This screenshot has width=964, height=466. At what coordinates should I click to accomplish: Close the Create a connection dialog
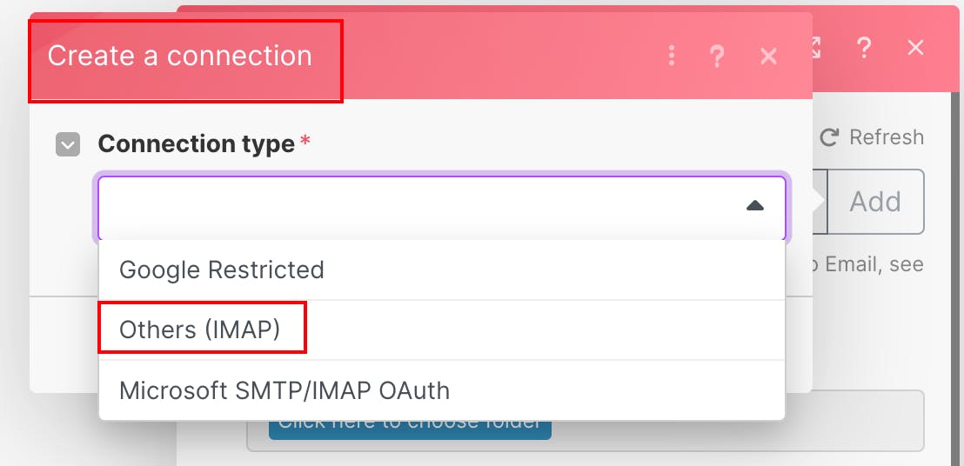(x=768, y=57)
